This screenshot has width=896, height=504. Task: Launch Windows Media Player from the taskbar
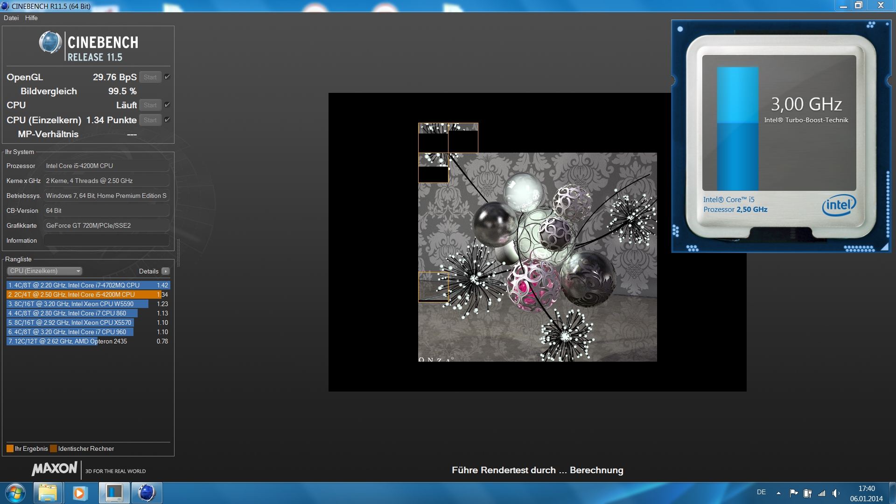tap(80, 493)
